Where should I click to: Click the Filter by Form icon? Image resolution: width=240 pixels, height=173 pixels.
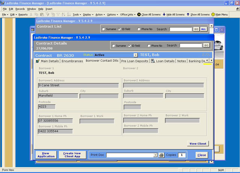tap(53, 15)
